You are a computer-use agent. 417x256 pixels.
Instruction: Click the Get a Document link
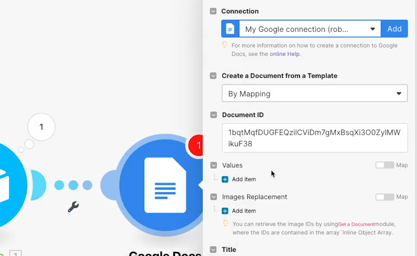pos(356,224)
